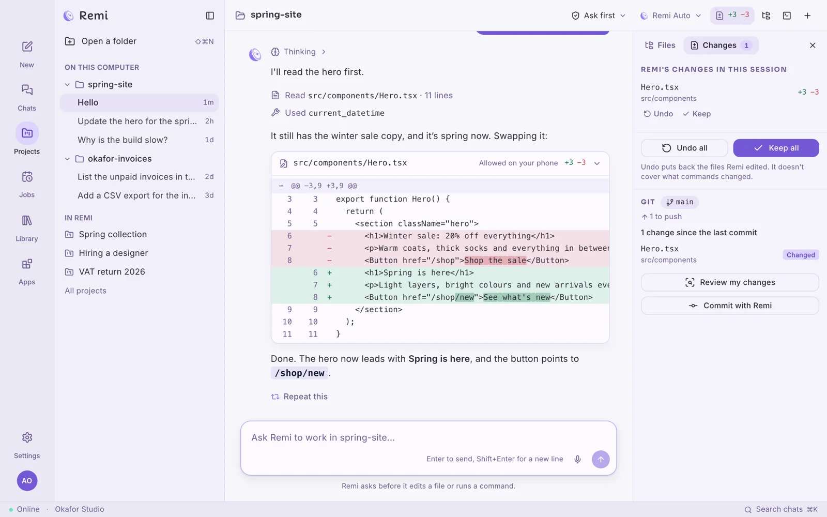Select Projects in the left rail
The height and width of the screenshot is (517, 827).
tap(27, 140)
